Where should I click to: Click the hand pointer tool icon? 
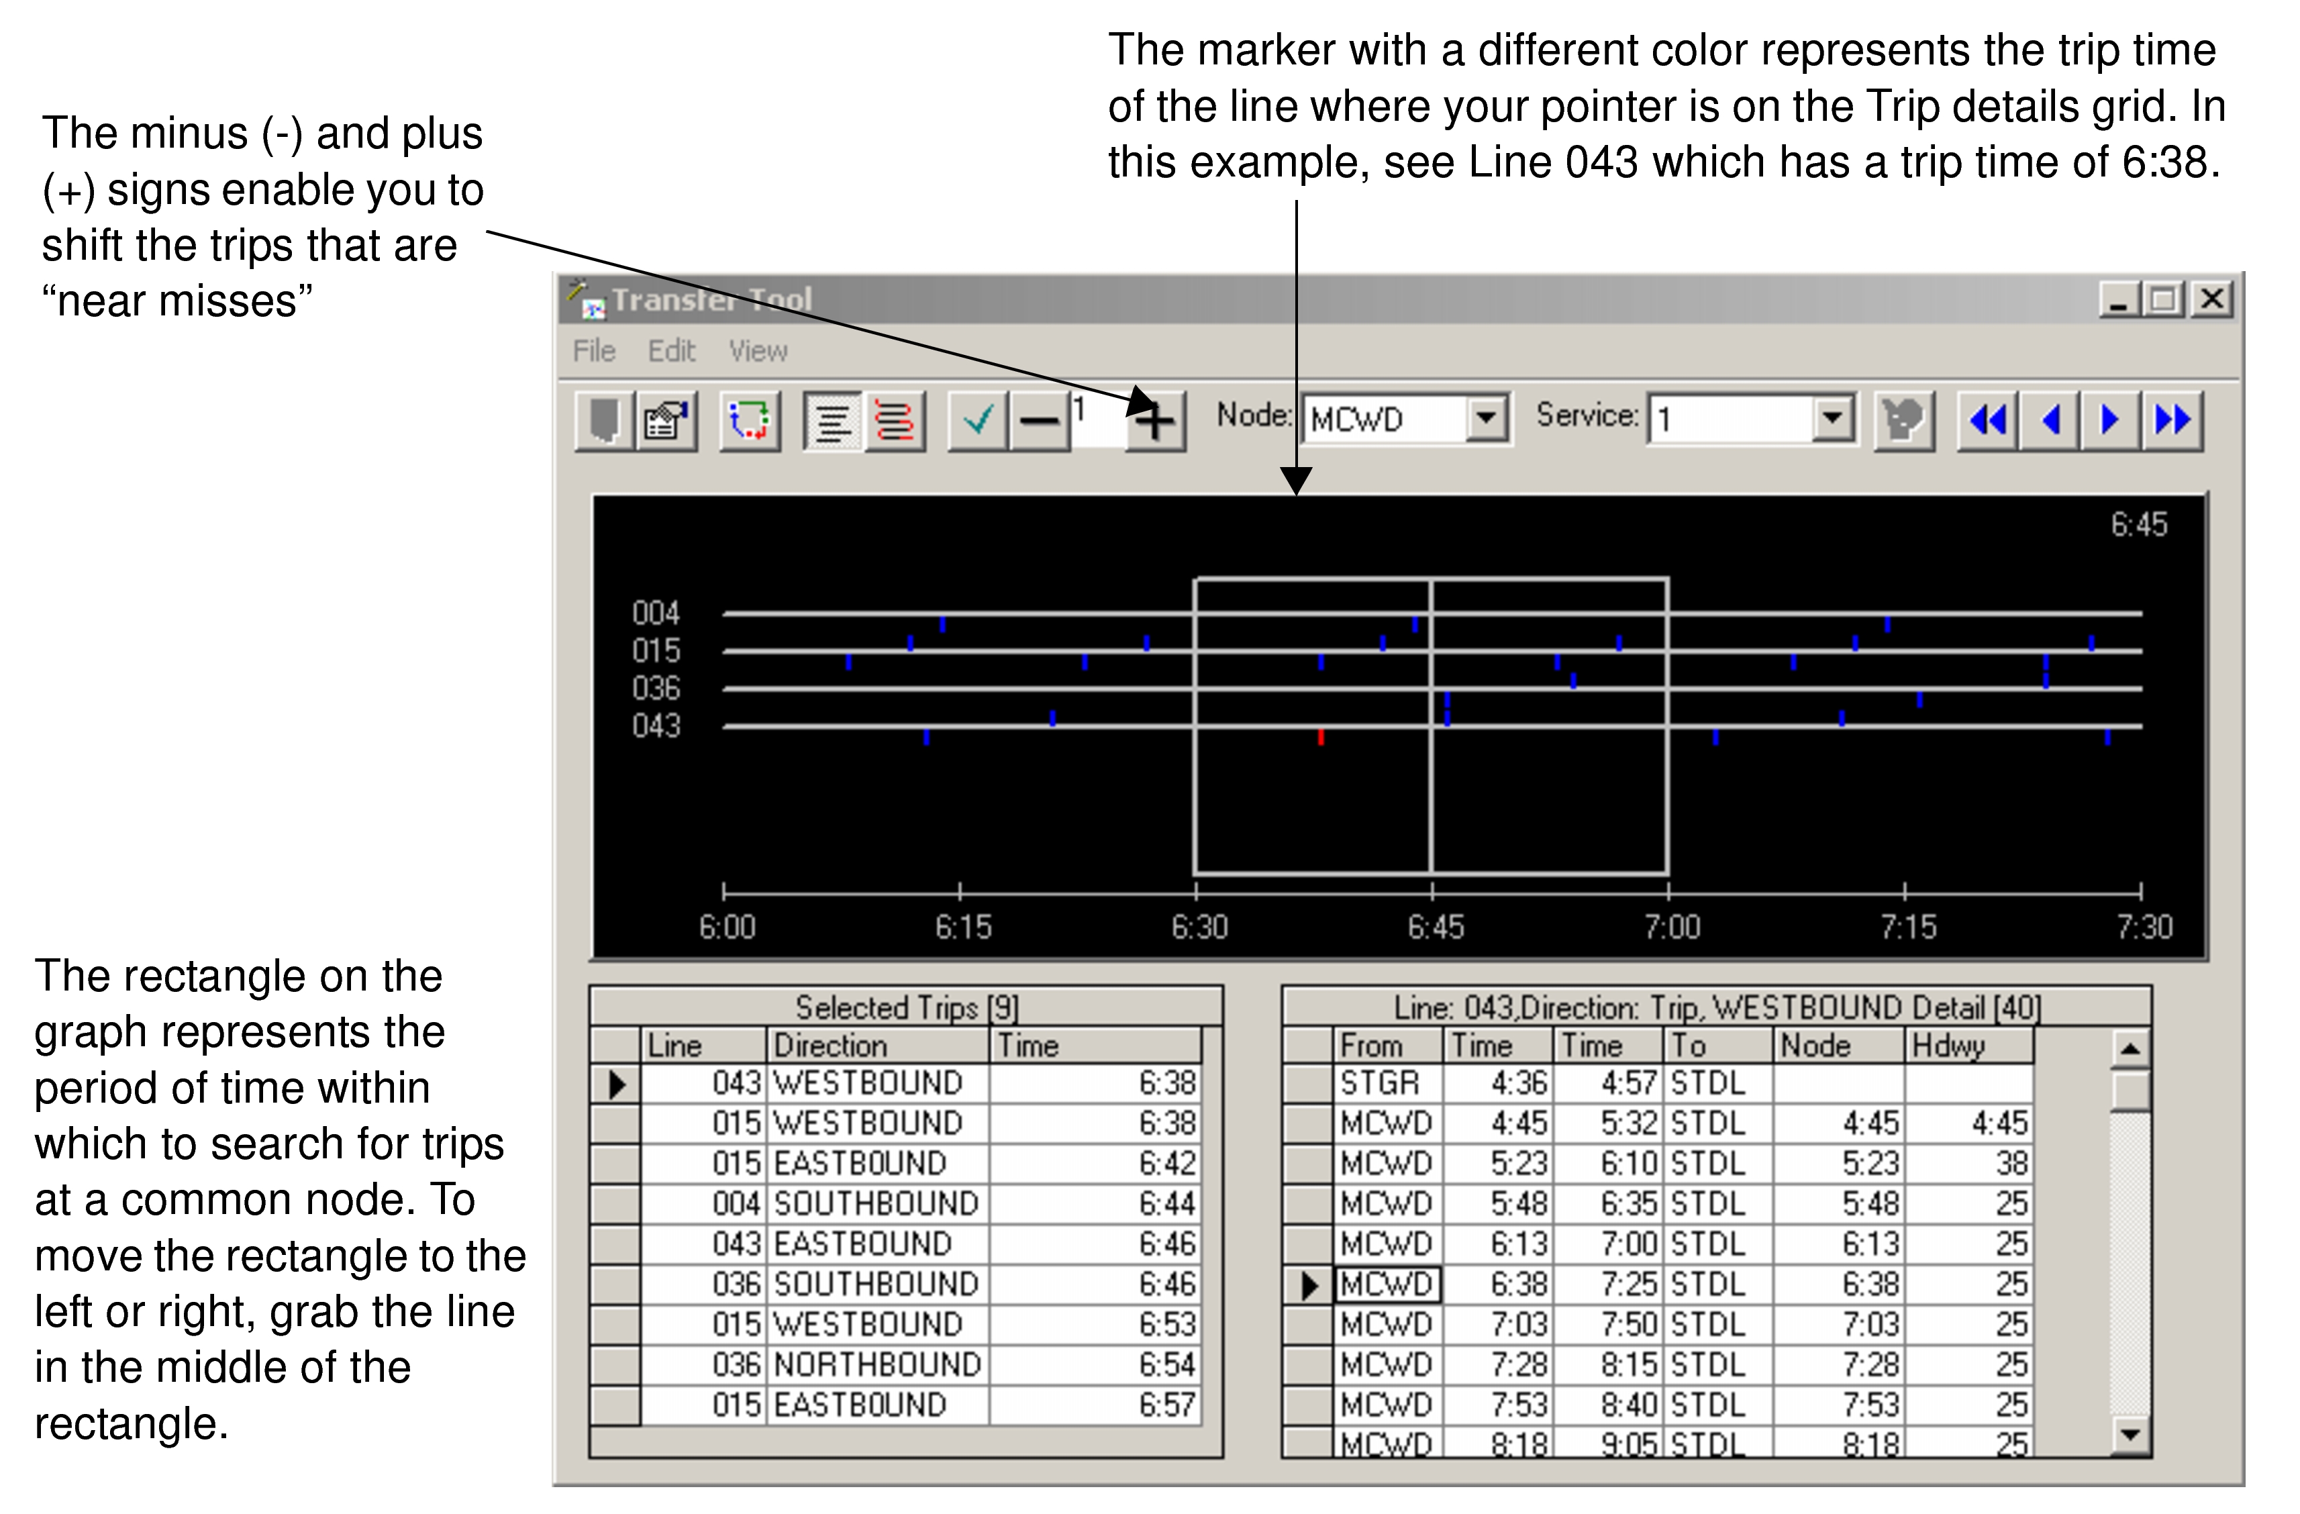coord(1905,420)
